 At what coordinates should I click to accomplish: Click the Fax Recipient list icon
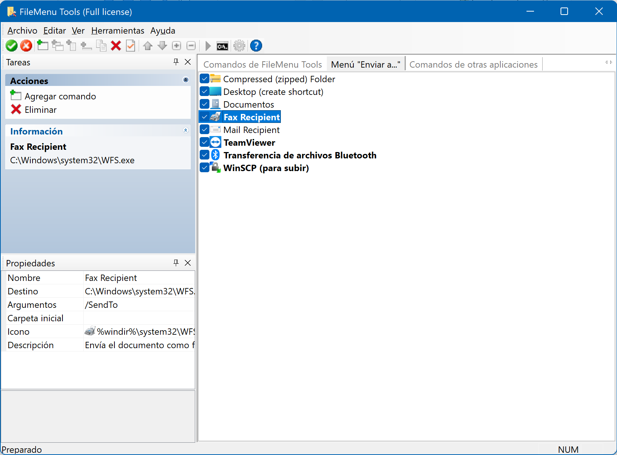pyautogui.click(x=215, y=117)
